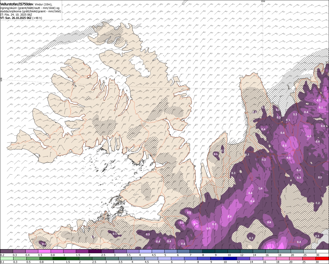329x264 pixels.
Task: Click the 'rigning/skúrir' legend description line
Action: (29, 8)
